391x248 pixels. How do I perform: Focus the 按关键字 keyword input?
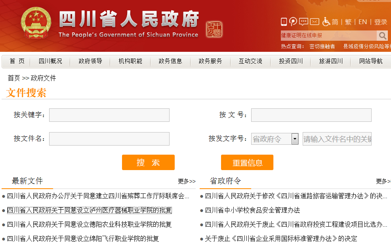tap(109, 115)
